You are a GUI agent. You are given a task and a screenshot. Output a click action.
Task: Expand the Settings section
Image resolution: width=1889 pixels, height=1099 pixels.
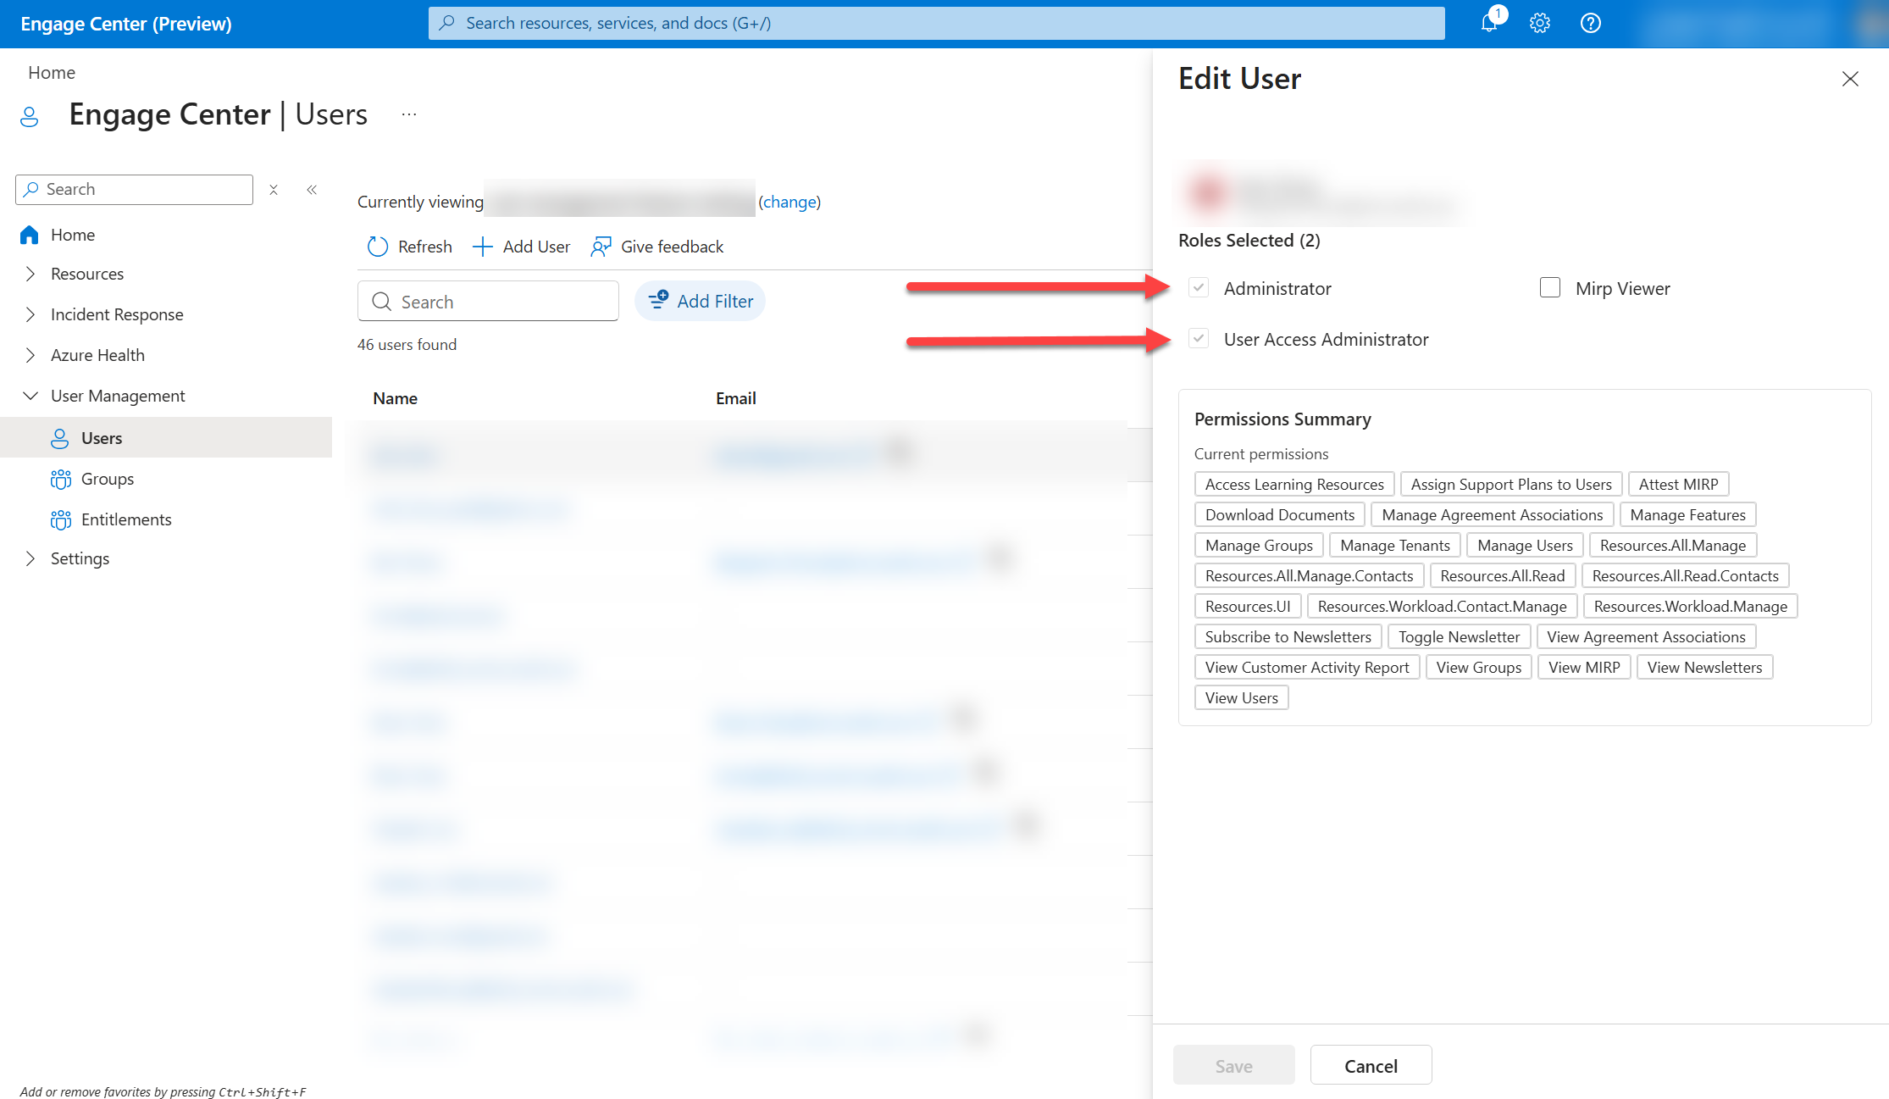(30, 558)
